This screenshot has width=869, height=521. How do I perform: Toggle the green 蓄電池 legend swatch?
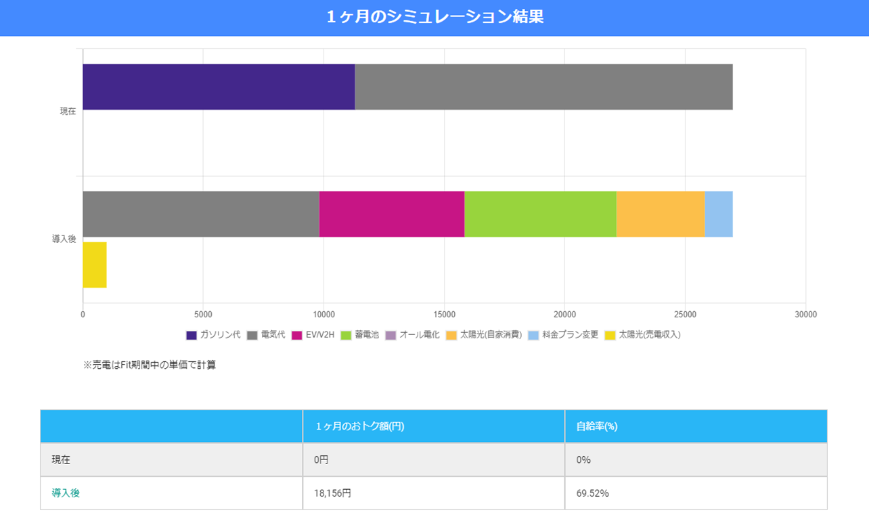click(x=346, y=335)
